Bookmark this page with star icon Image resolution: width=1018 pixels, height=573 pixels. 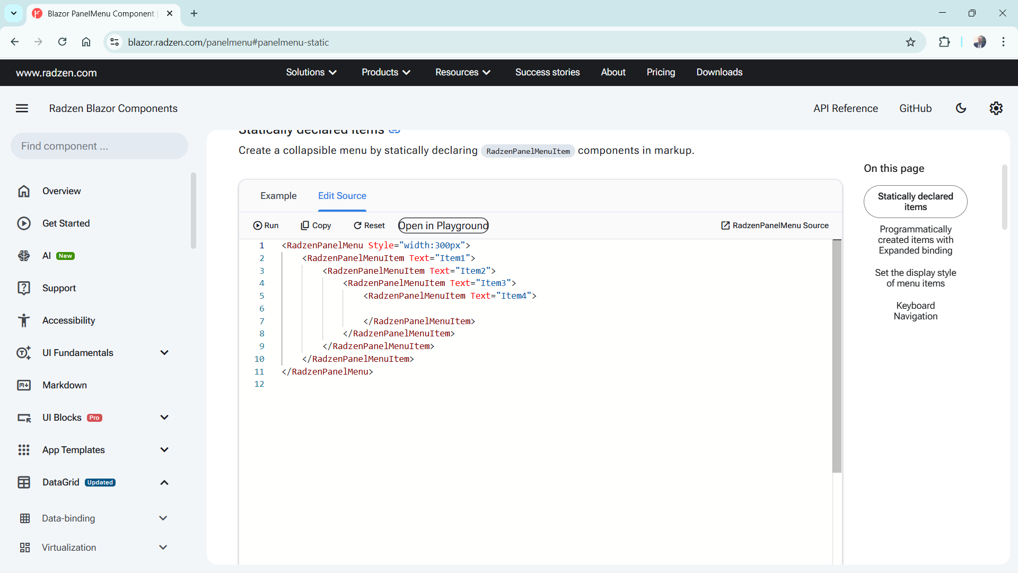pyautogui.click(x=910, y=42)
